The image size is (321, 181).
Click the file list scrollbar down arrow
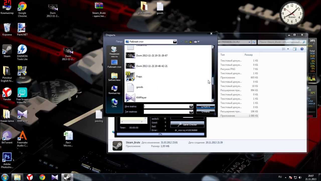[213, 100]
